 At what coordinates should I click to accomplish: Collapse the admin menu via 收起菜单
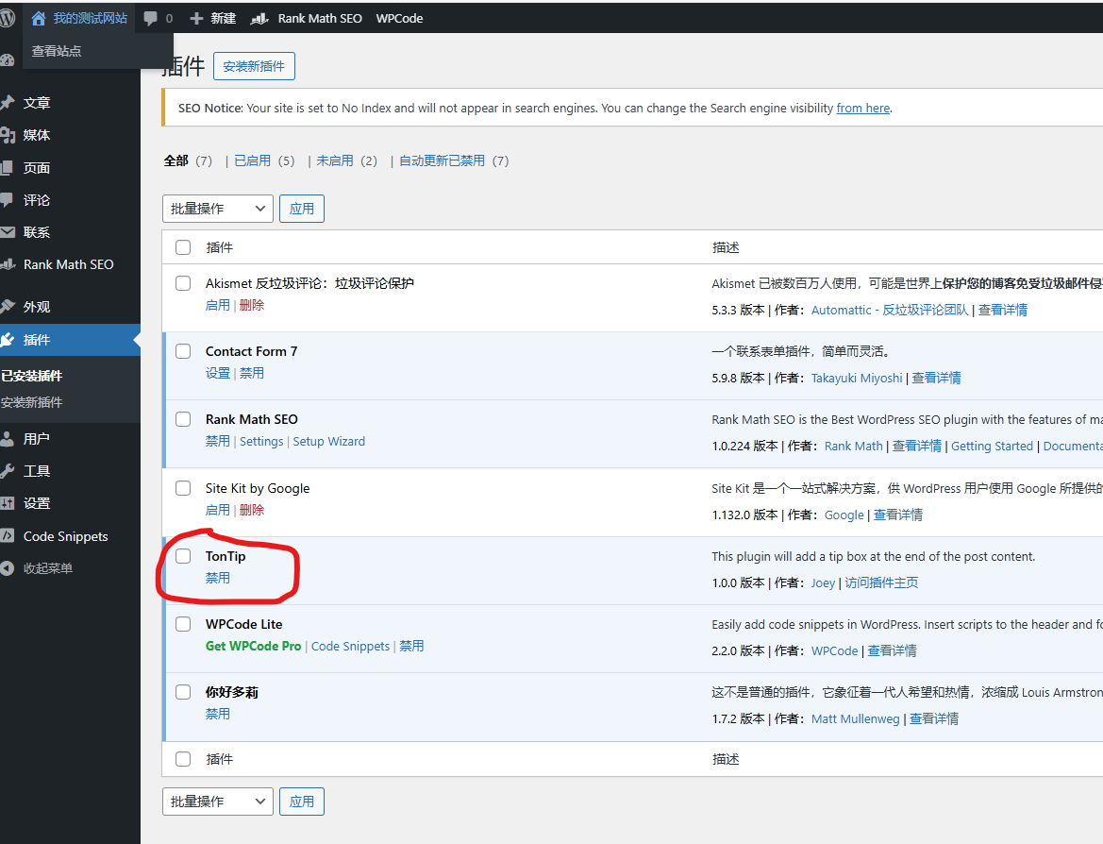point(49,567)
